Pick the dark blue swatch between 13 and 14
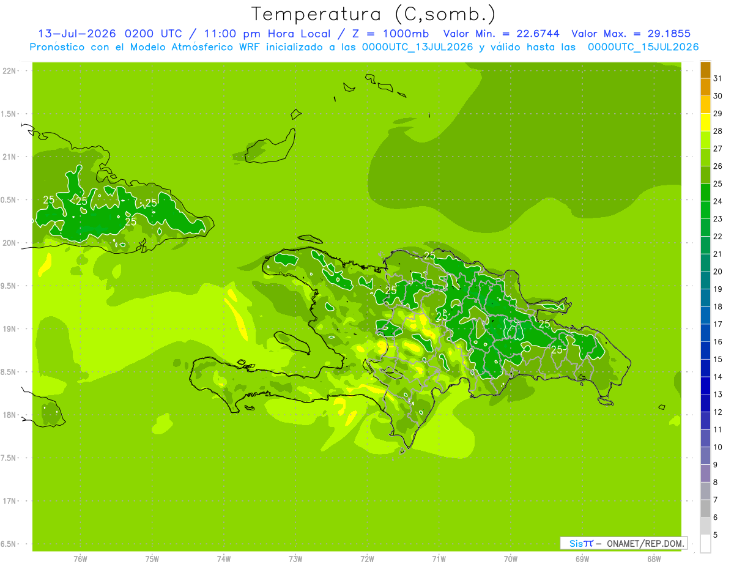Screen dimensions: 734x567 tap(705, 386)
